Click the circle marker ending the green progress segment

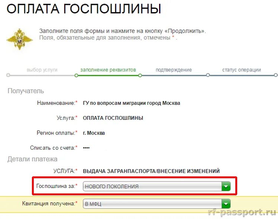click(140, 76)
